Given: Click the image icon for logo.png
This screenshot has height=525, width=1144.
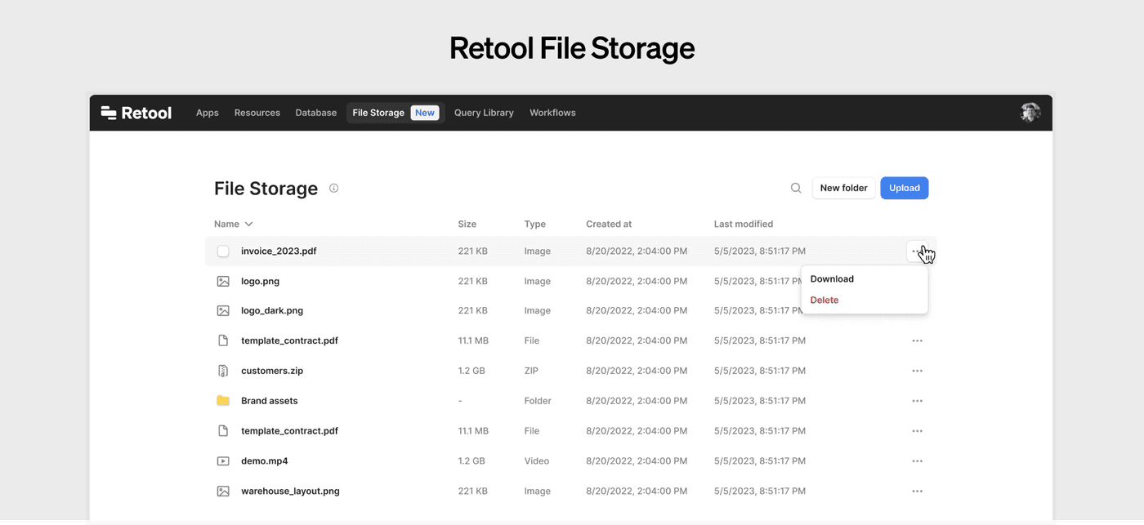Looking at the screenshot, I should pyautogui.click(x=223, y=281).
